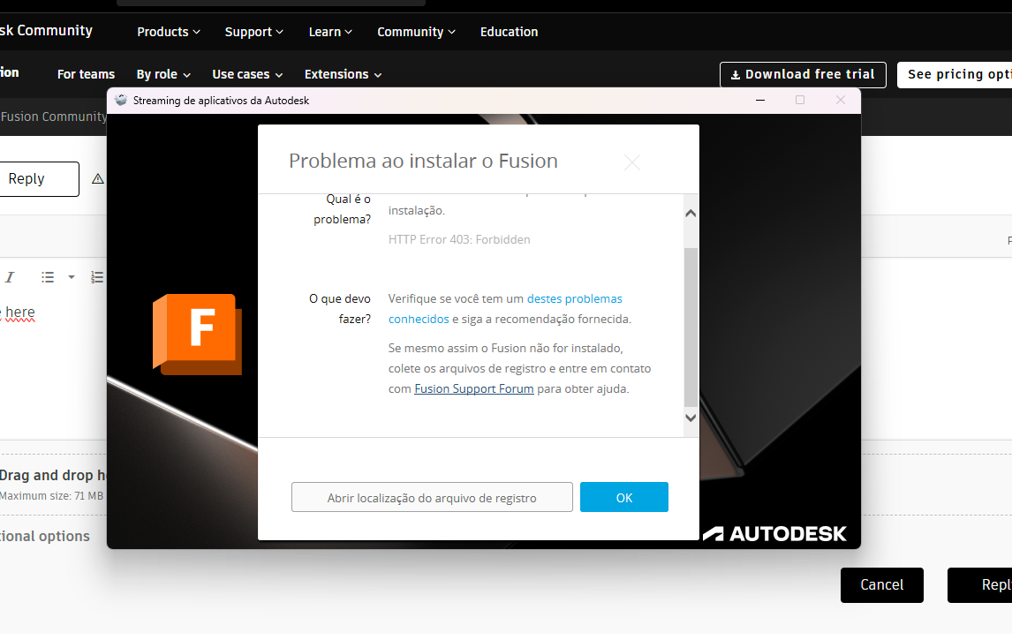1012x640 pixels.
Task: Click the Fusion Community breadcrumb link
Action: pyautogui.click(x=53, y=117)
